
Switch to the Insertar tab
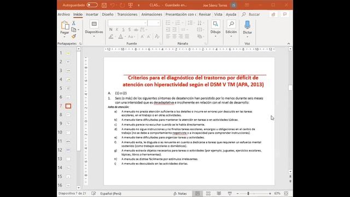pyautogui.click(x=92, y=14)
